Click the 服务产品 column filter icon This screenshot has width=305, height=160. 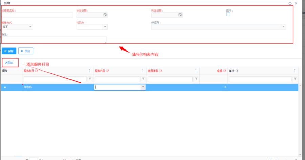143,79
